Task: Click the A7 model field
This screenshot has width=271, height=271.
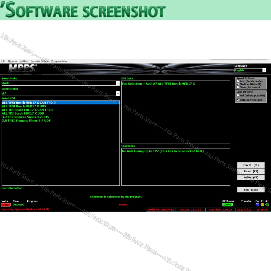Action: (x=59, y=93)
